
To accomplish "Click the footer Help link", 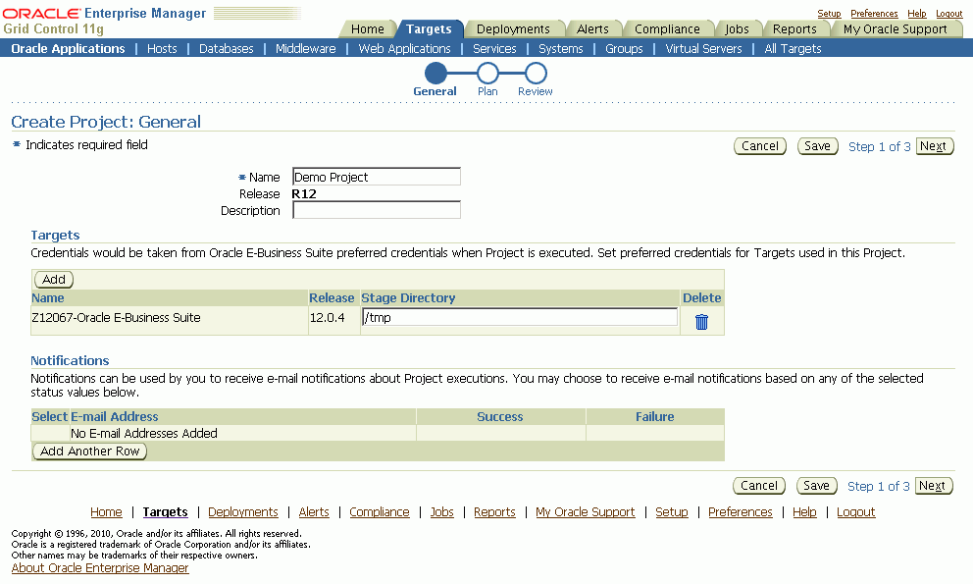I will click(804, 512).
